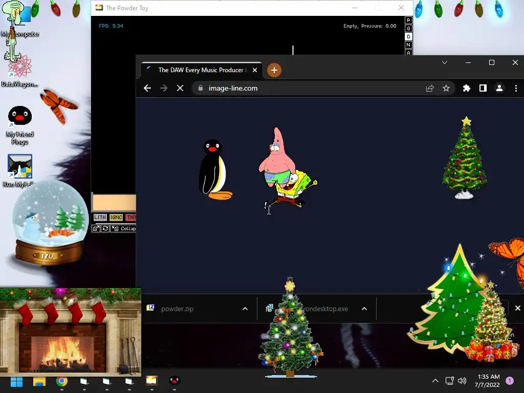Open the My Friend Pingu desktop shortcut
This screenshot has height=393, width=524.
pos(20,125)
